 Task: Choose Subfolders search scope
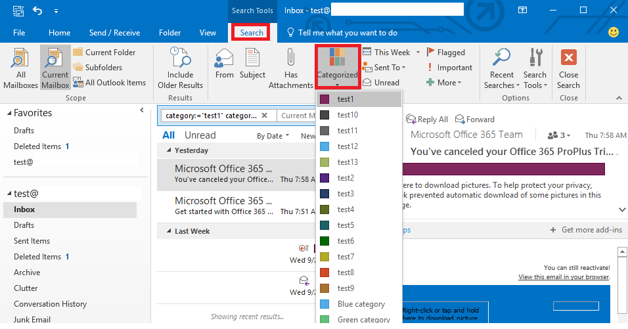[x=98, y=67]
